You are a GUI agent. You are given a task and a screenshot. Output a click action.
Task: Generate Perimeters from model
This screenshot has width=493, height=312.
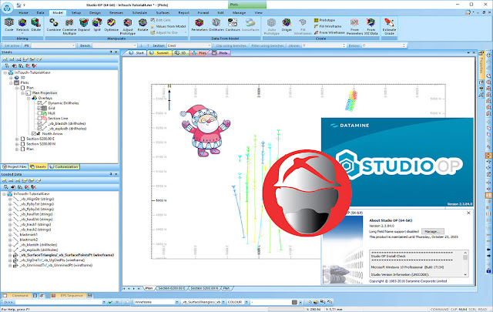pos(200,25)
